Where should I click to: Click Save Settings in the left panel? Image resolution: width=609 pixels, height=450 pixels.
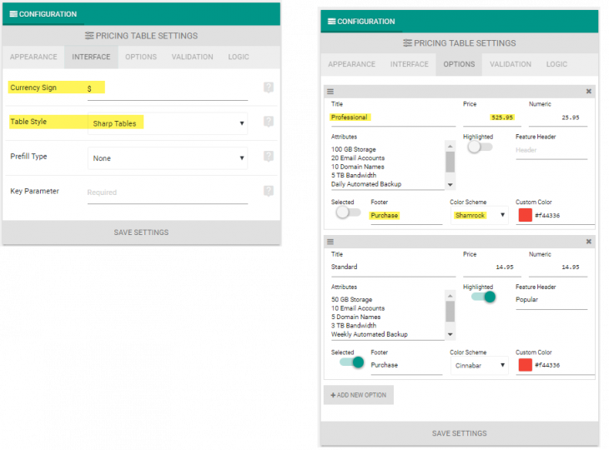click(141, 232)
